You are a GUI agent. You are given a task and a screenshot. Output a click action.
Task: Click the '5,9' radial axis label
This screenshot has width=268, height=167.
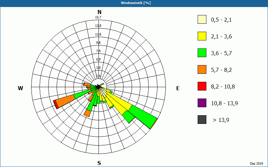[x=98, y=59]
